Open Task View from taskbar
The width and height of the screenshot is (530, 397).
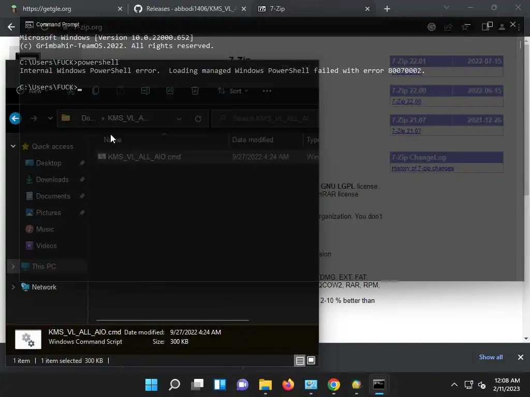pyautogui.click(x=197, y=385)
